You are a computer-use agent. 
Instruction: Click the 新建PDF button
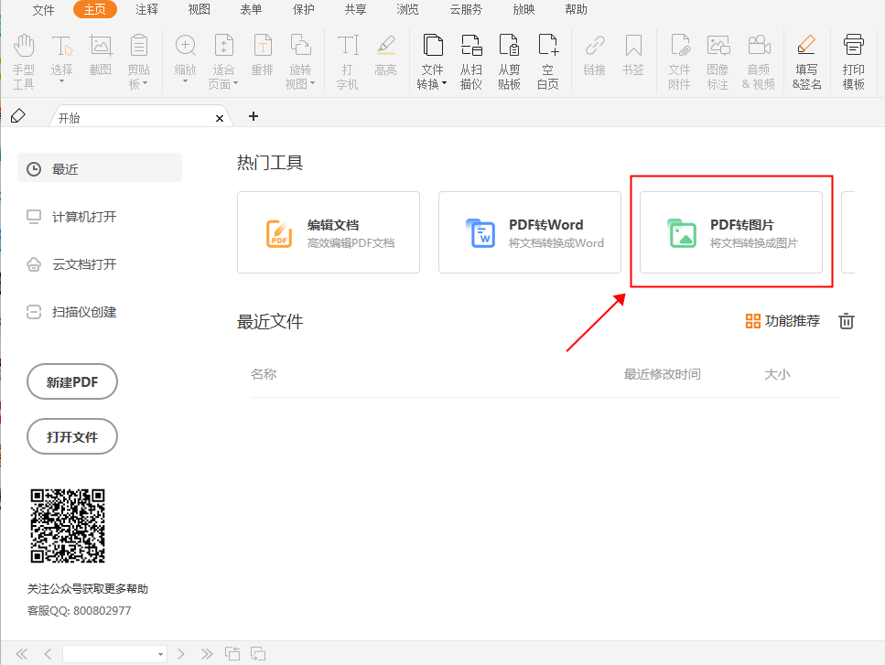[x=71, y=381]
